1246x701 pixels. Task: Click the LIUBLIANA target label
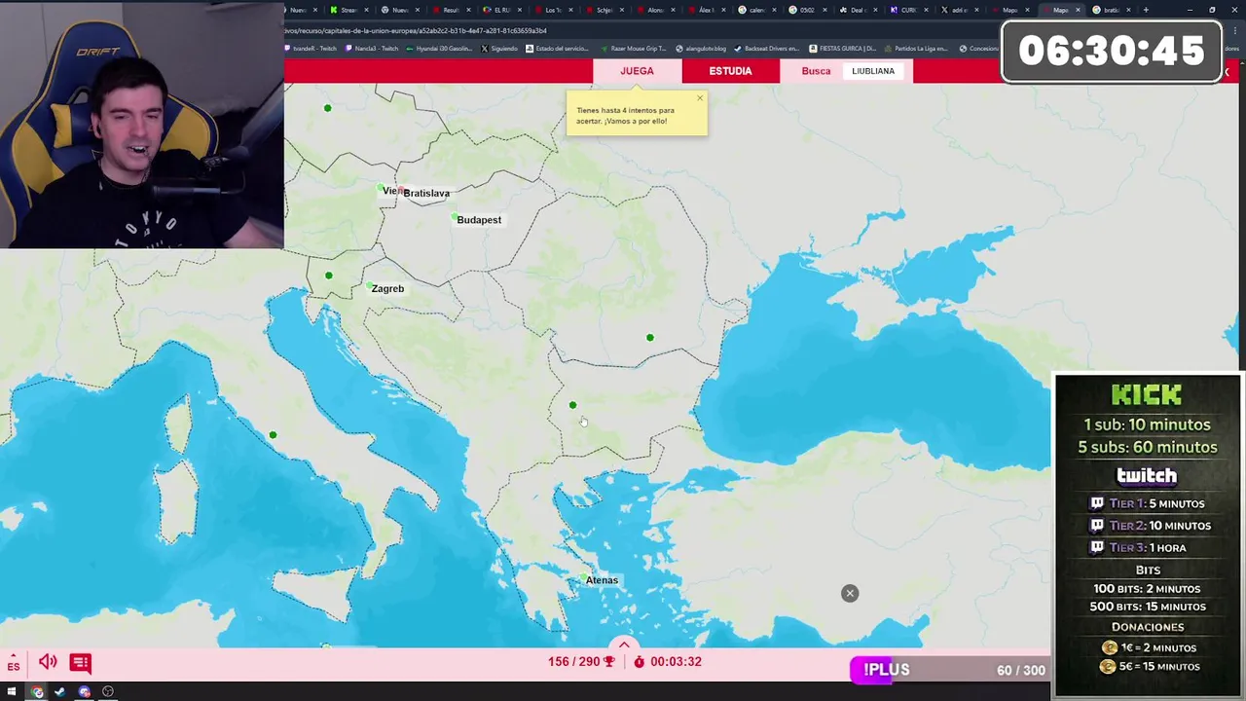[x=873, y=71]
